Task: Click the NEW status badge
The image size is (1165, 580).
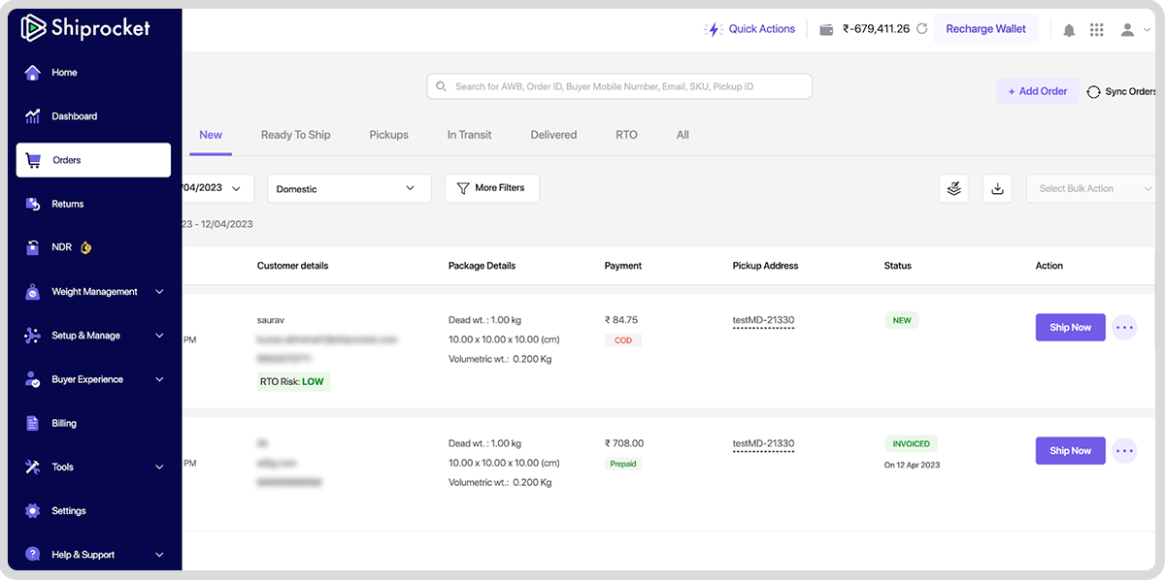Action: (x=902, y=320)
